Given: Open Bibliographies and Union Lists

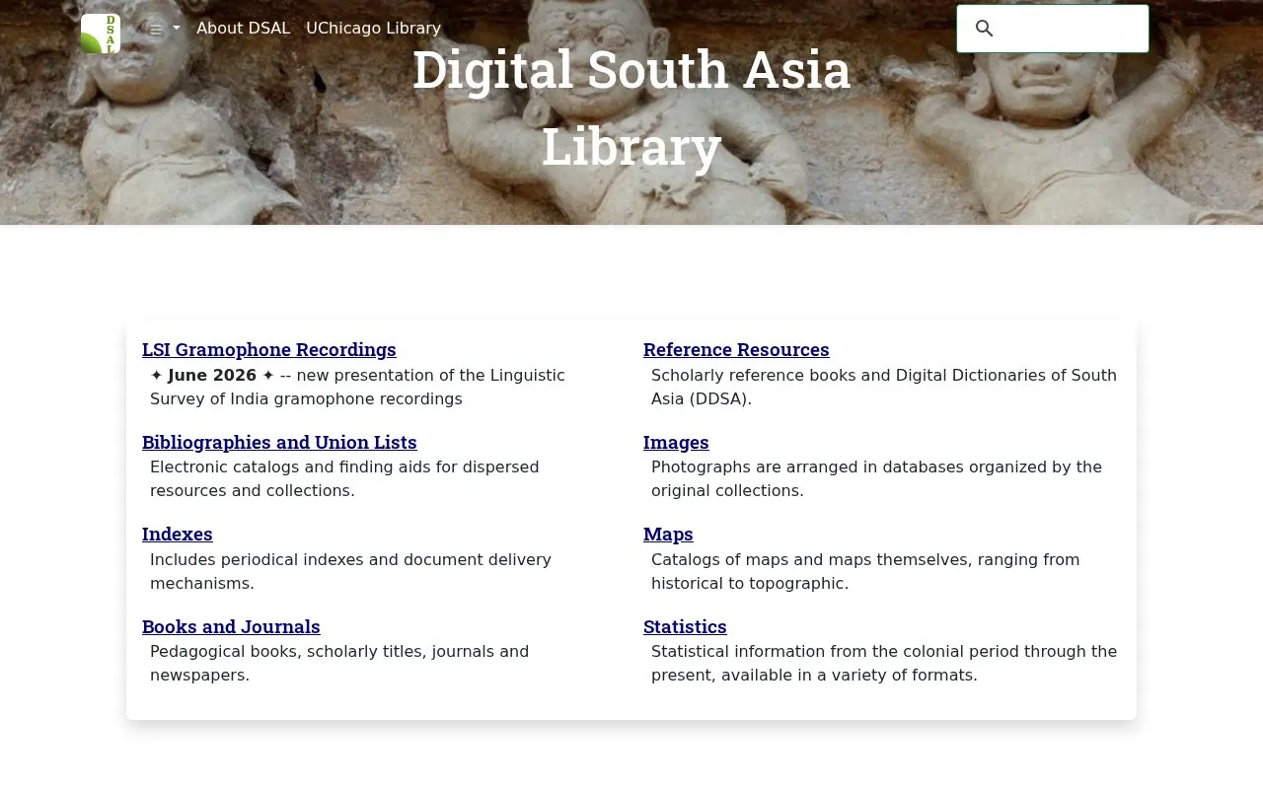Looking at the screenshot, I should coord(279,443).
